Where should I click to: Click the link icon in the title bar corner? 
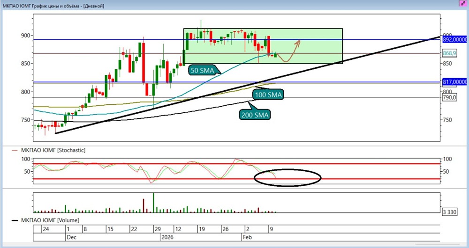[x=463, y=4]
